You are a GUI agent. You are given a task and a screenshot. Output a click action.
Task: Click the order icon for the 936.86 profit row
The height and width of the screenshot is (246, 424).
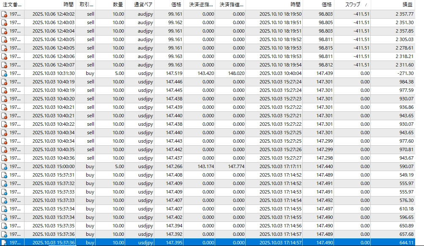(x=4, y=107)
